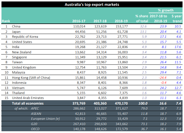Click the "Australia's top export markets" title
Viewport: 184px width, 133px height.
(92, 5)
